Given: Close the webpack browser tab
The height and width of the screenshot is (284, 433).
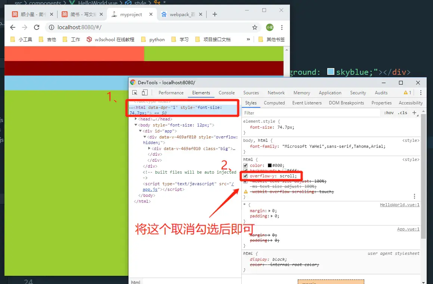Looking at the screenshot, I should pos(201,14).
